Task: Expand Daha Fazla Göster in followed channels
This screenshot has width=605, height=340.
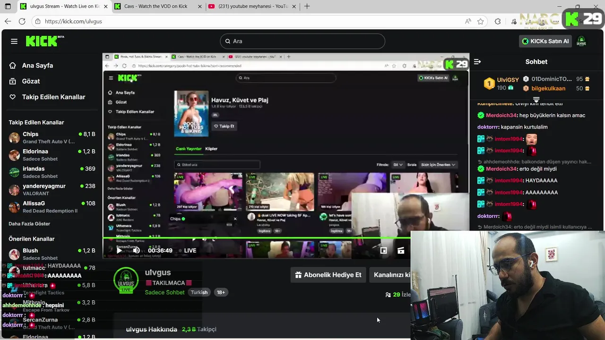Action: click(x=29, y=223)
